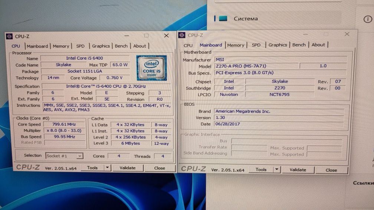374x210 pixels.
Task: Click the specification field i5-6400 CPU @ 2.70GHz
Action: 106,86
